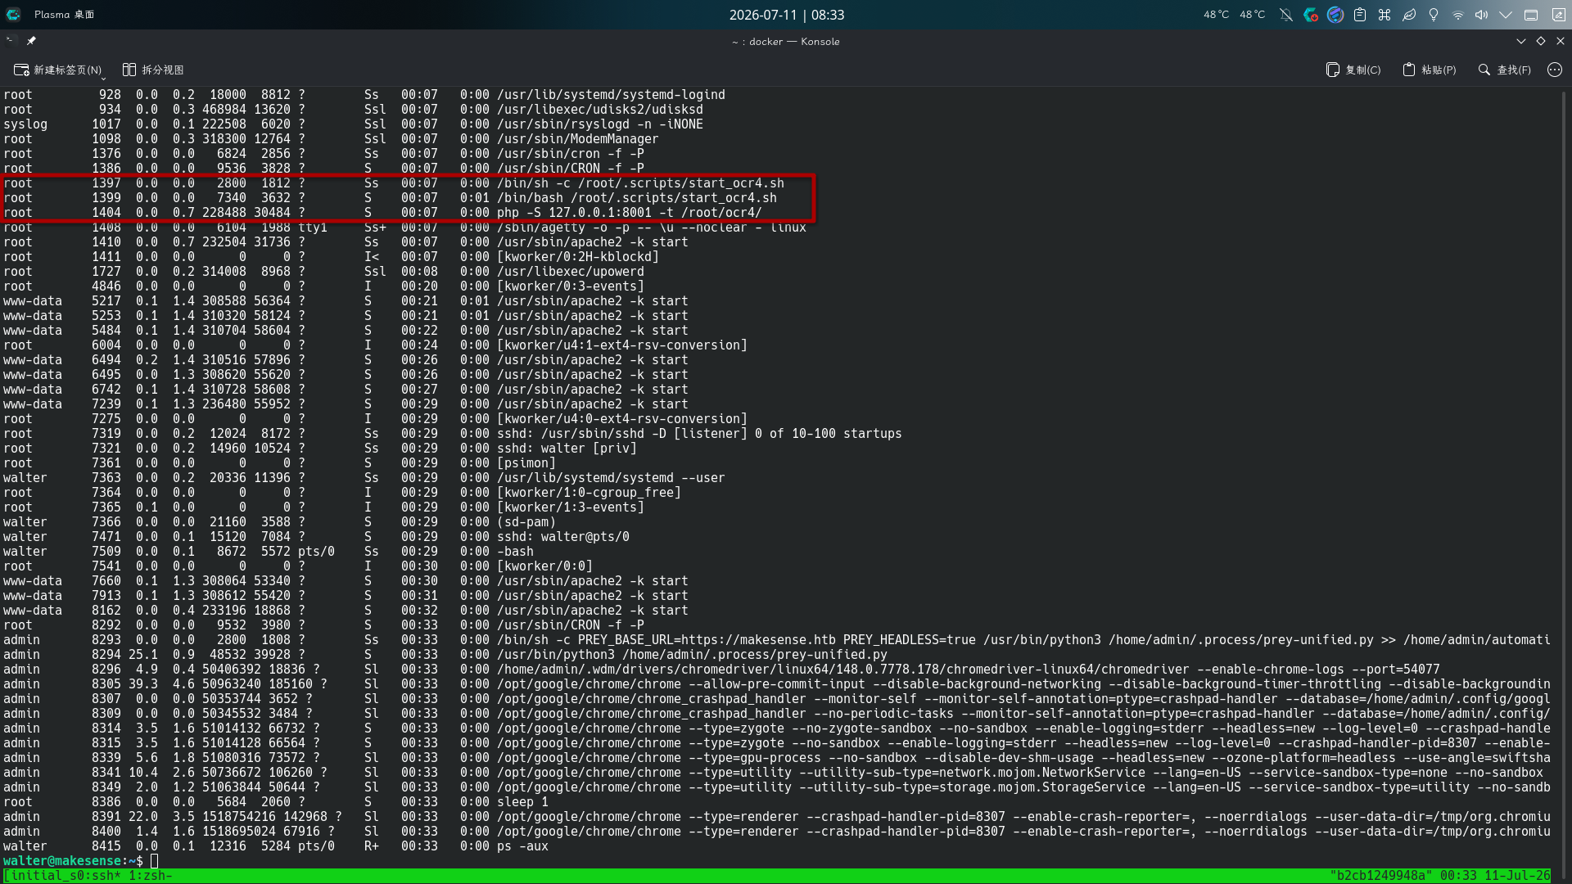Click the chromedriver --port=54077 process line
1572x884 pixels.
(721, 670)
